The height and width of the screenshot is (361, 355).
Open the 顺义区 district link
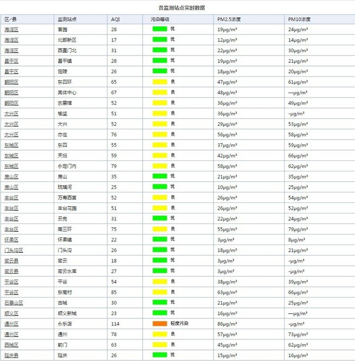pos(12,313)
